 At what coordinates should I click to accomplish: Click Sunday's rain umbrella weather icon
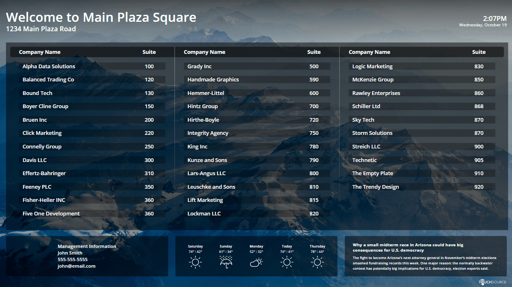(226, 262)
